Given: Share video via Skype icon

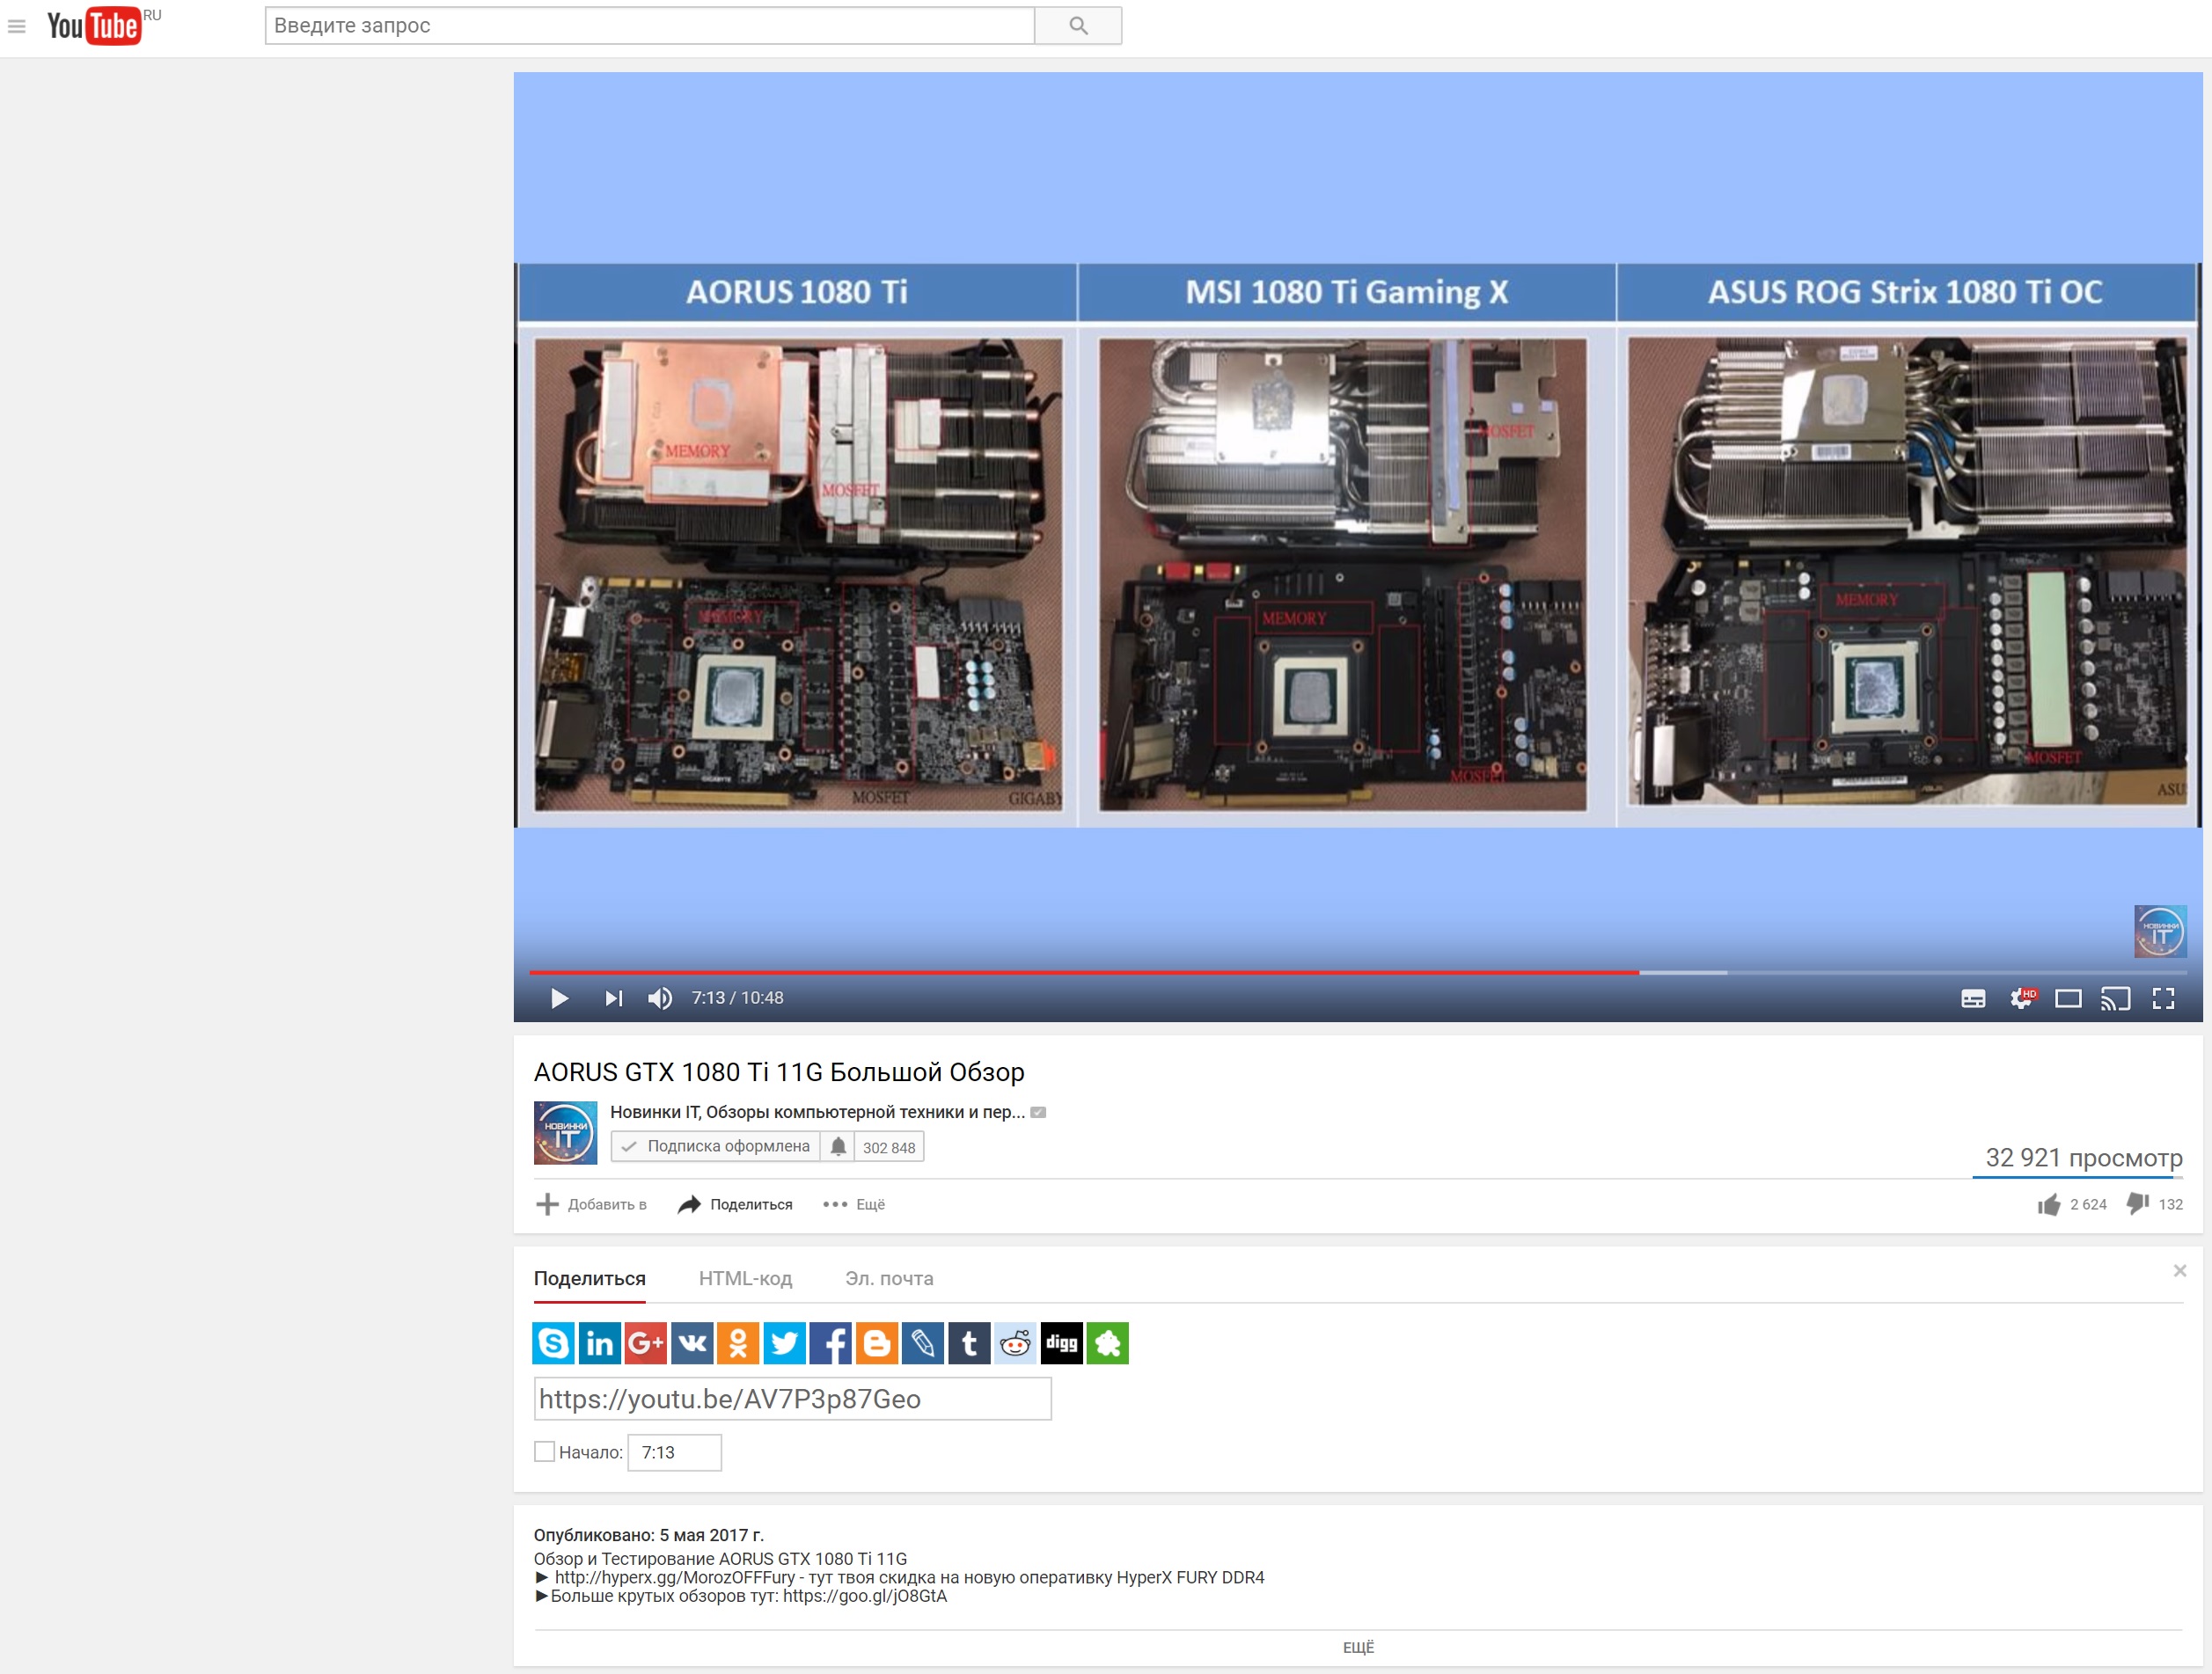Looking at the screenshot, I should [x=553, y=1343].
